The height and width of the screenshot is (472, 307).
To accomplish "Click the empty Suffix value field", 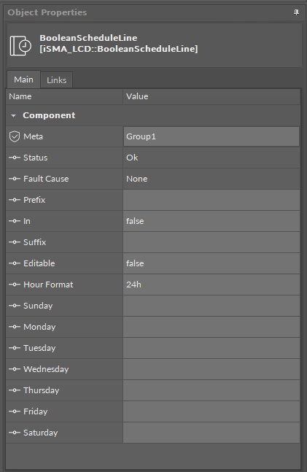I will [x=211, y=242].
